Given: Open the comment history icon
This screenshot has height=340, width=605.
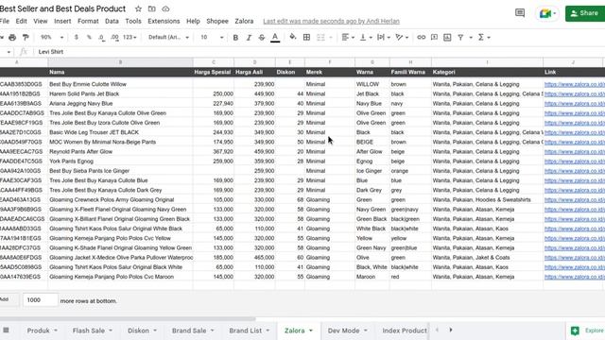Looking at the screenshot, I should tap(520, 13).
